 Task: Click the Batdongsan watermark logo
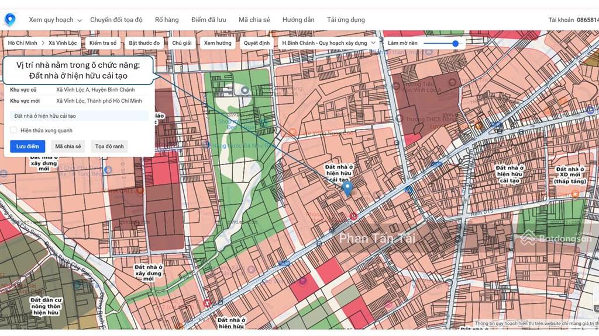555,238
